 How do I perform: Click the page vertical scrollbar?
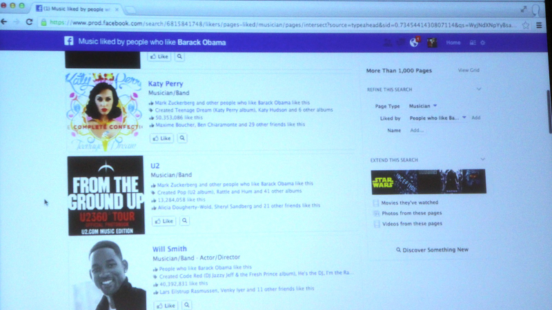tap(549, 111)
